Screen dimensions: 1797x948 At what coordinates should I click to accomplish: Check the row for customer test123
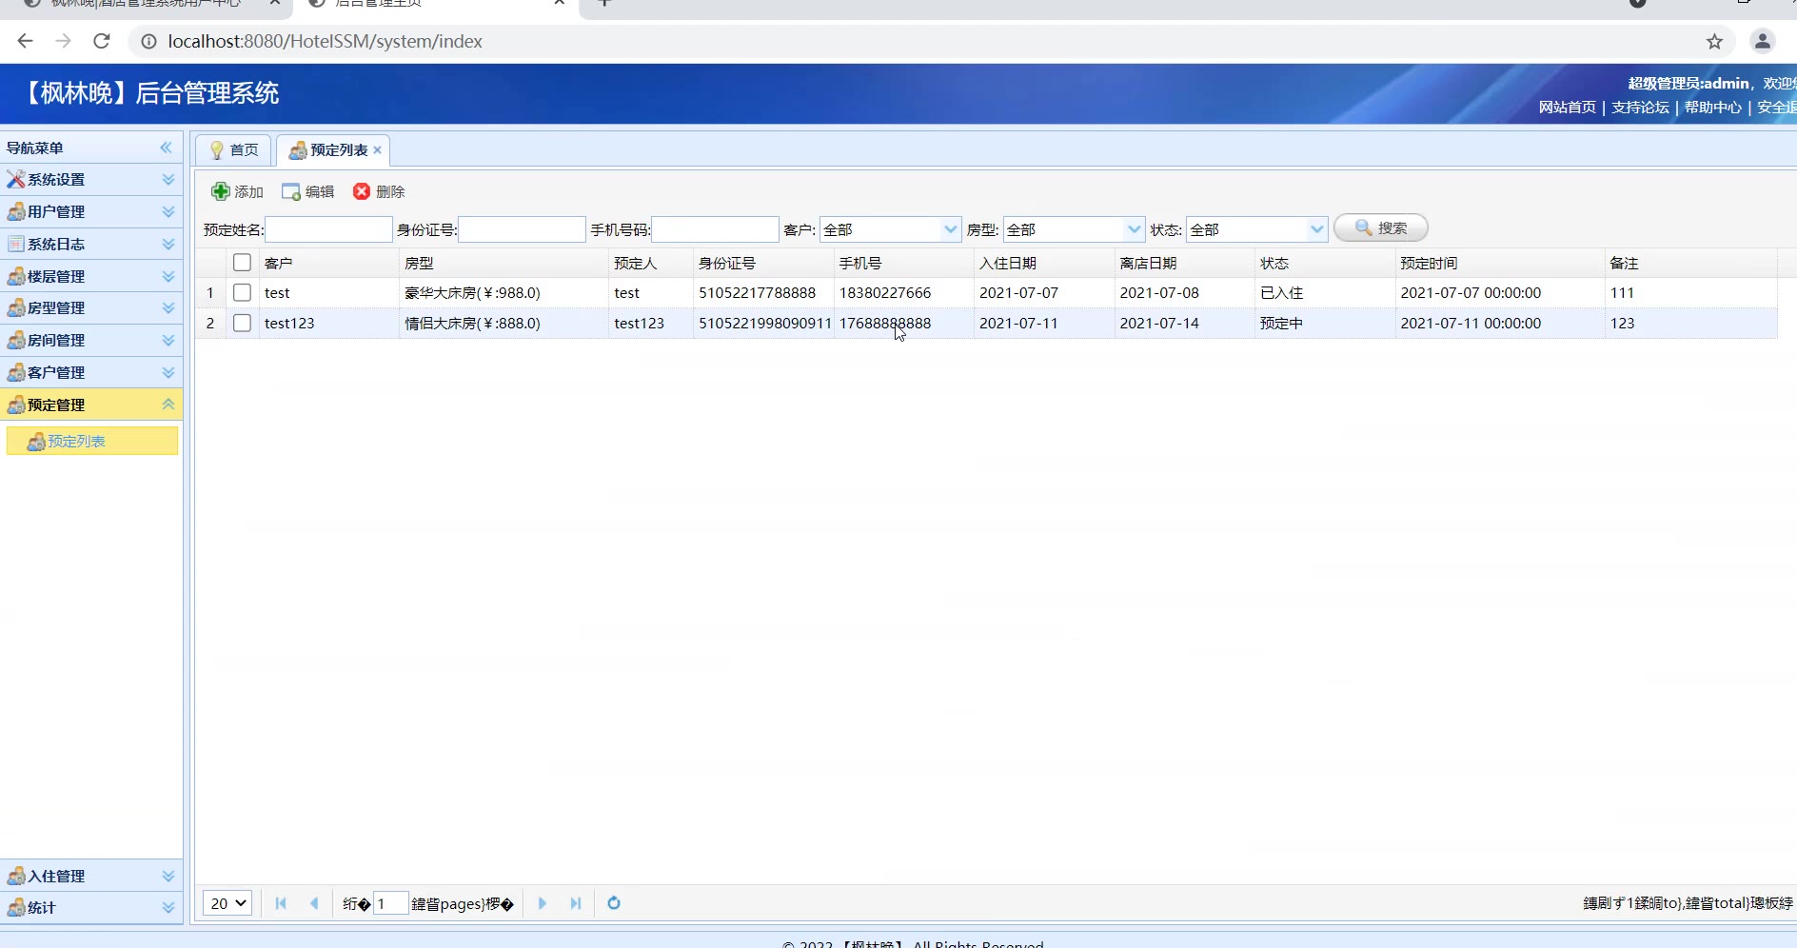click(x=242, y=324)
